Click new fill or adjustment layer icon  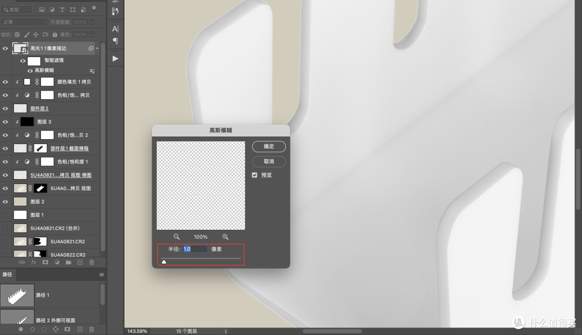tap(57, 262)
